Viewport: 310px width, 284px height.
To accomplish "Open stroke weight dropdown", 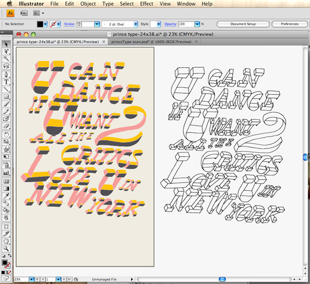I will click(x=97, y=24).
